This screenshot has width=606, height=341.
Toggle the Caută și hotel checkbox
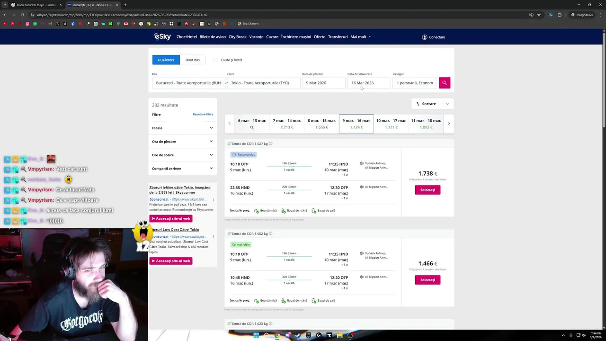(x=215, y=60)
